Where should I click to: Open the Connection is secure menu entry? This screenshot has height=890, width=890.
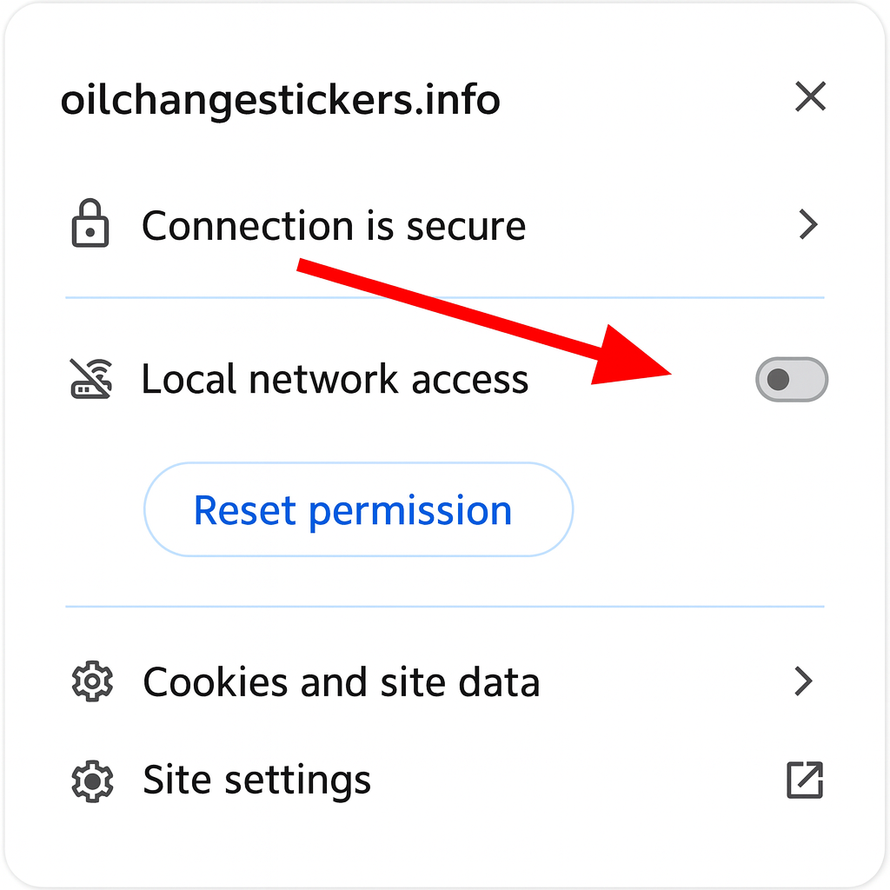[x=334, y=226]
